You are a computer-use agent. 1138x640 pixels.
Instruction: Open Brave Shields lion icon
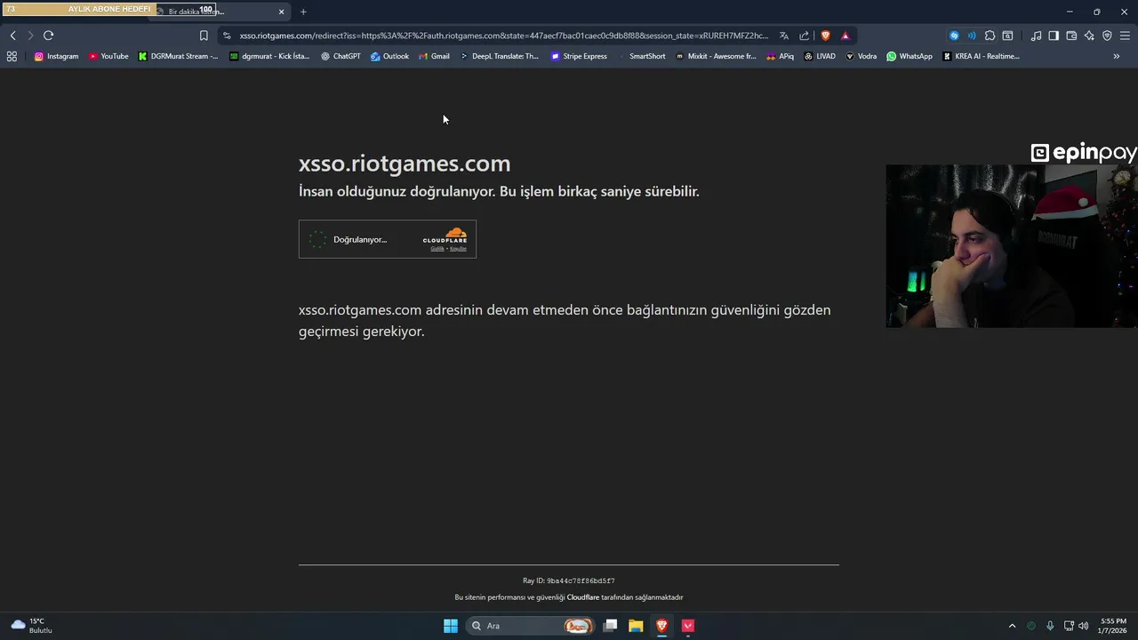click(x=825, y=36)
